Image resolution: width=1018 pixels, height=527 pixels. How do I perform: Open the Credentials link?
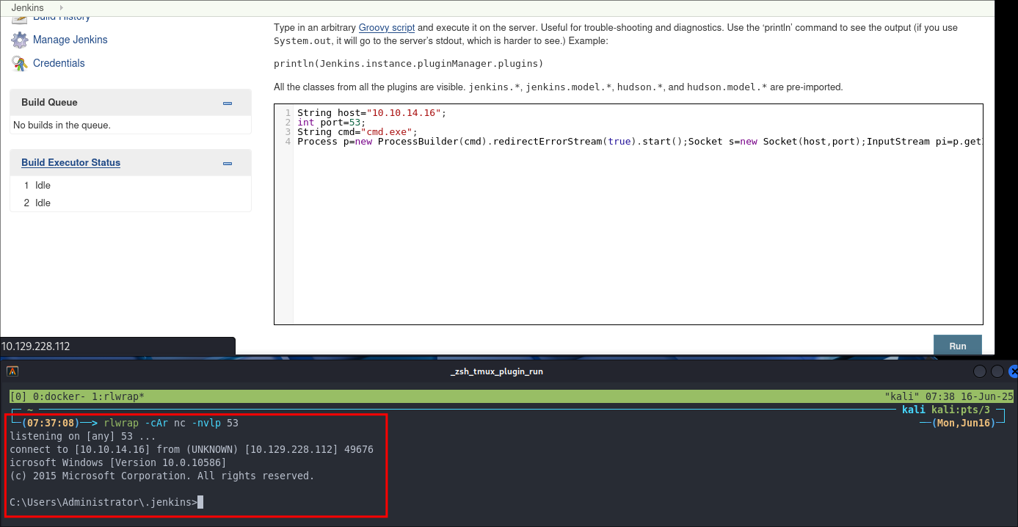click(x=59, y=63)
